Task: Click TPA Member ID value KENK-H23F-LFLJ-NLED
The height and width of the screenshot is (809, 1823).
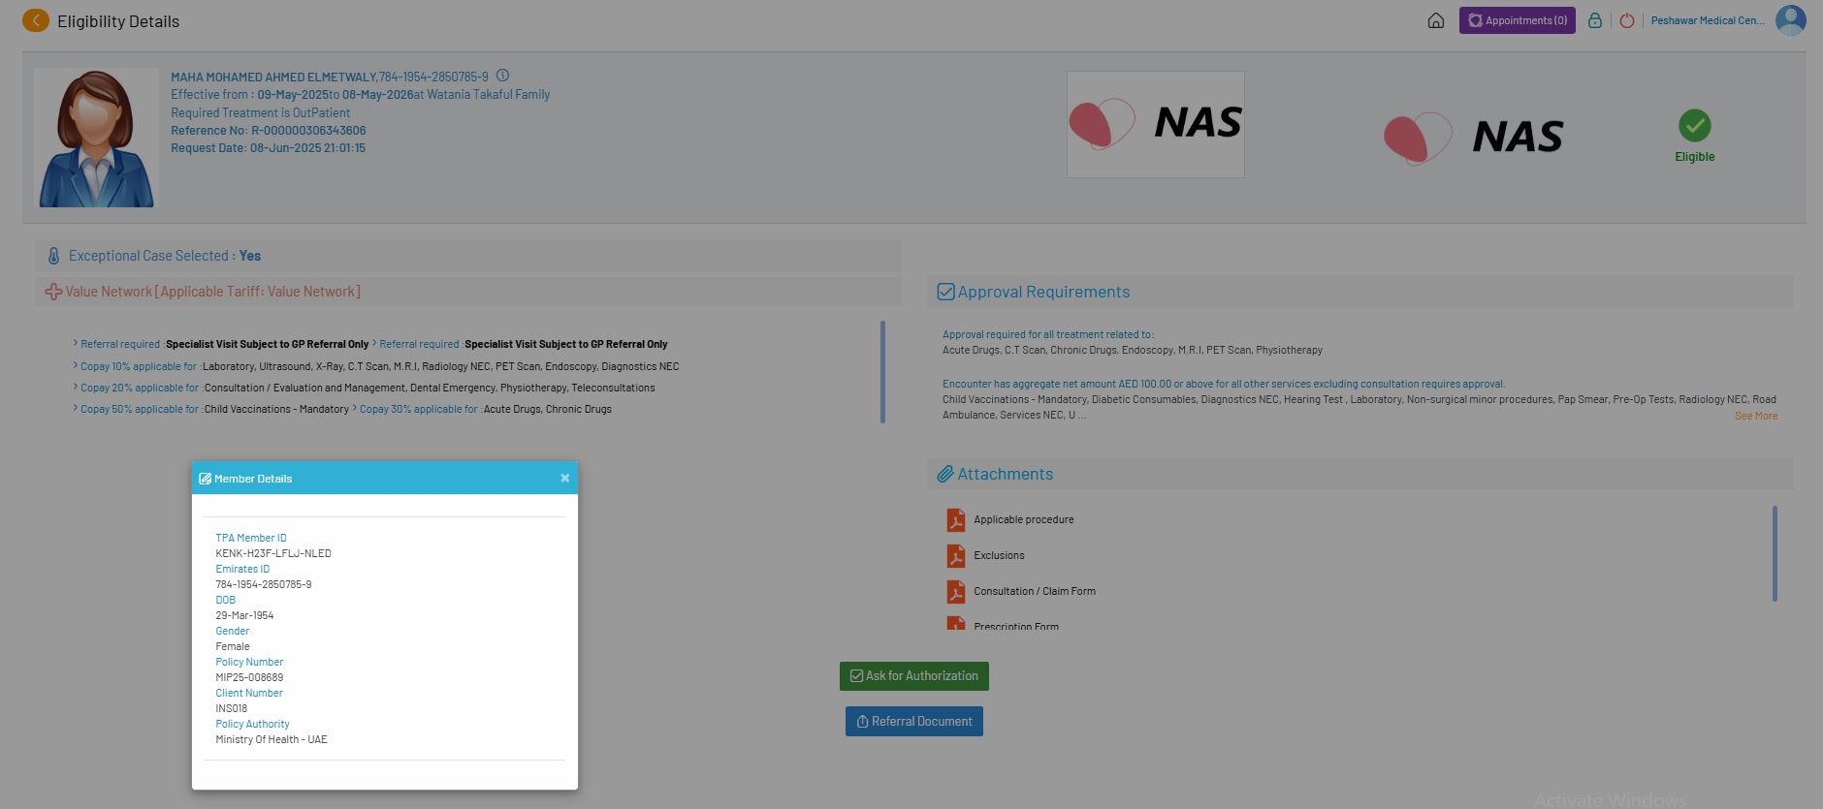Action: [273, 553]
